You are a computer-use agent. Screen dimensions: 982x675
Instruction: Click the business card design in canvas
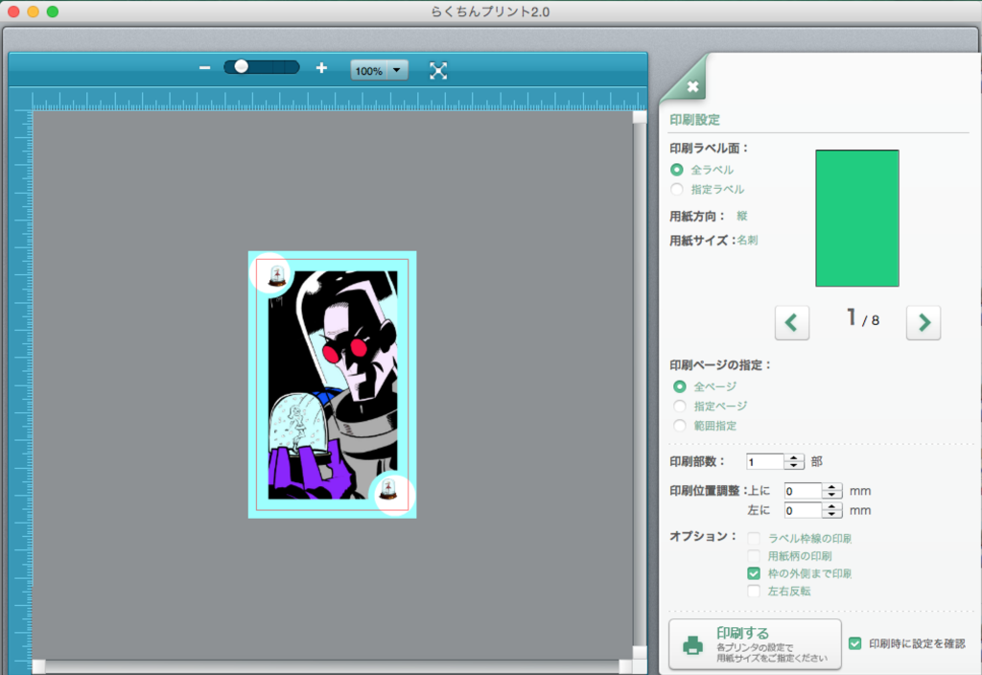[333, 384]
